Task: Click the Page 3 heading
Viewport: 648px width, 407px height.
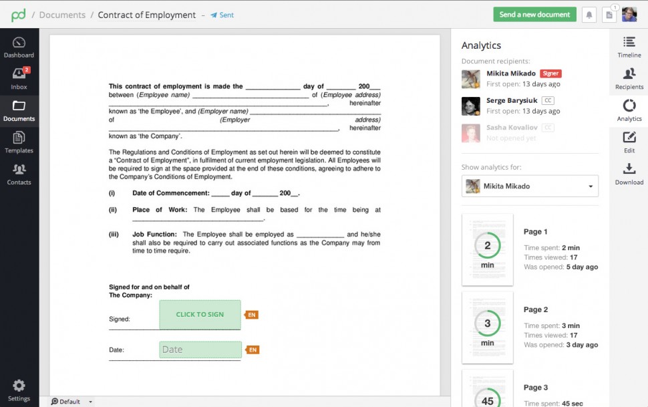Action: click(x=536, y=388)
